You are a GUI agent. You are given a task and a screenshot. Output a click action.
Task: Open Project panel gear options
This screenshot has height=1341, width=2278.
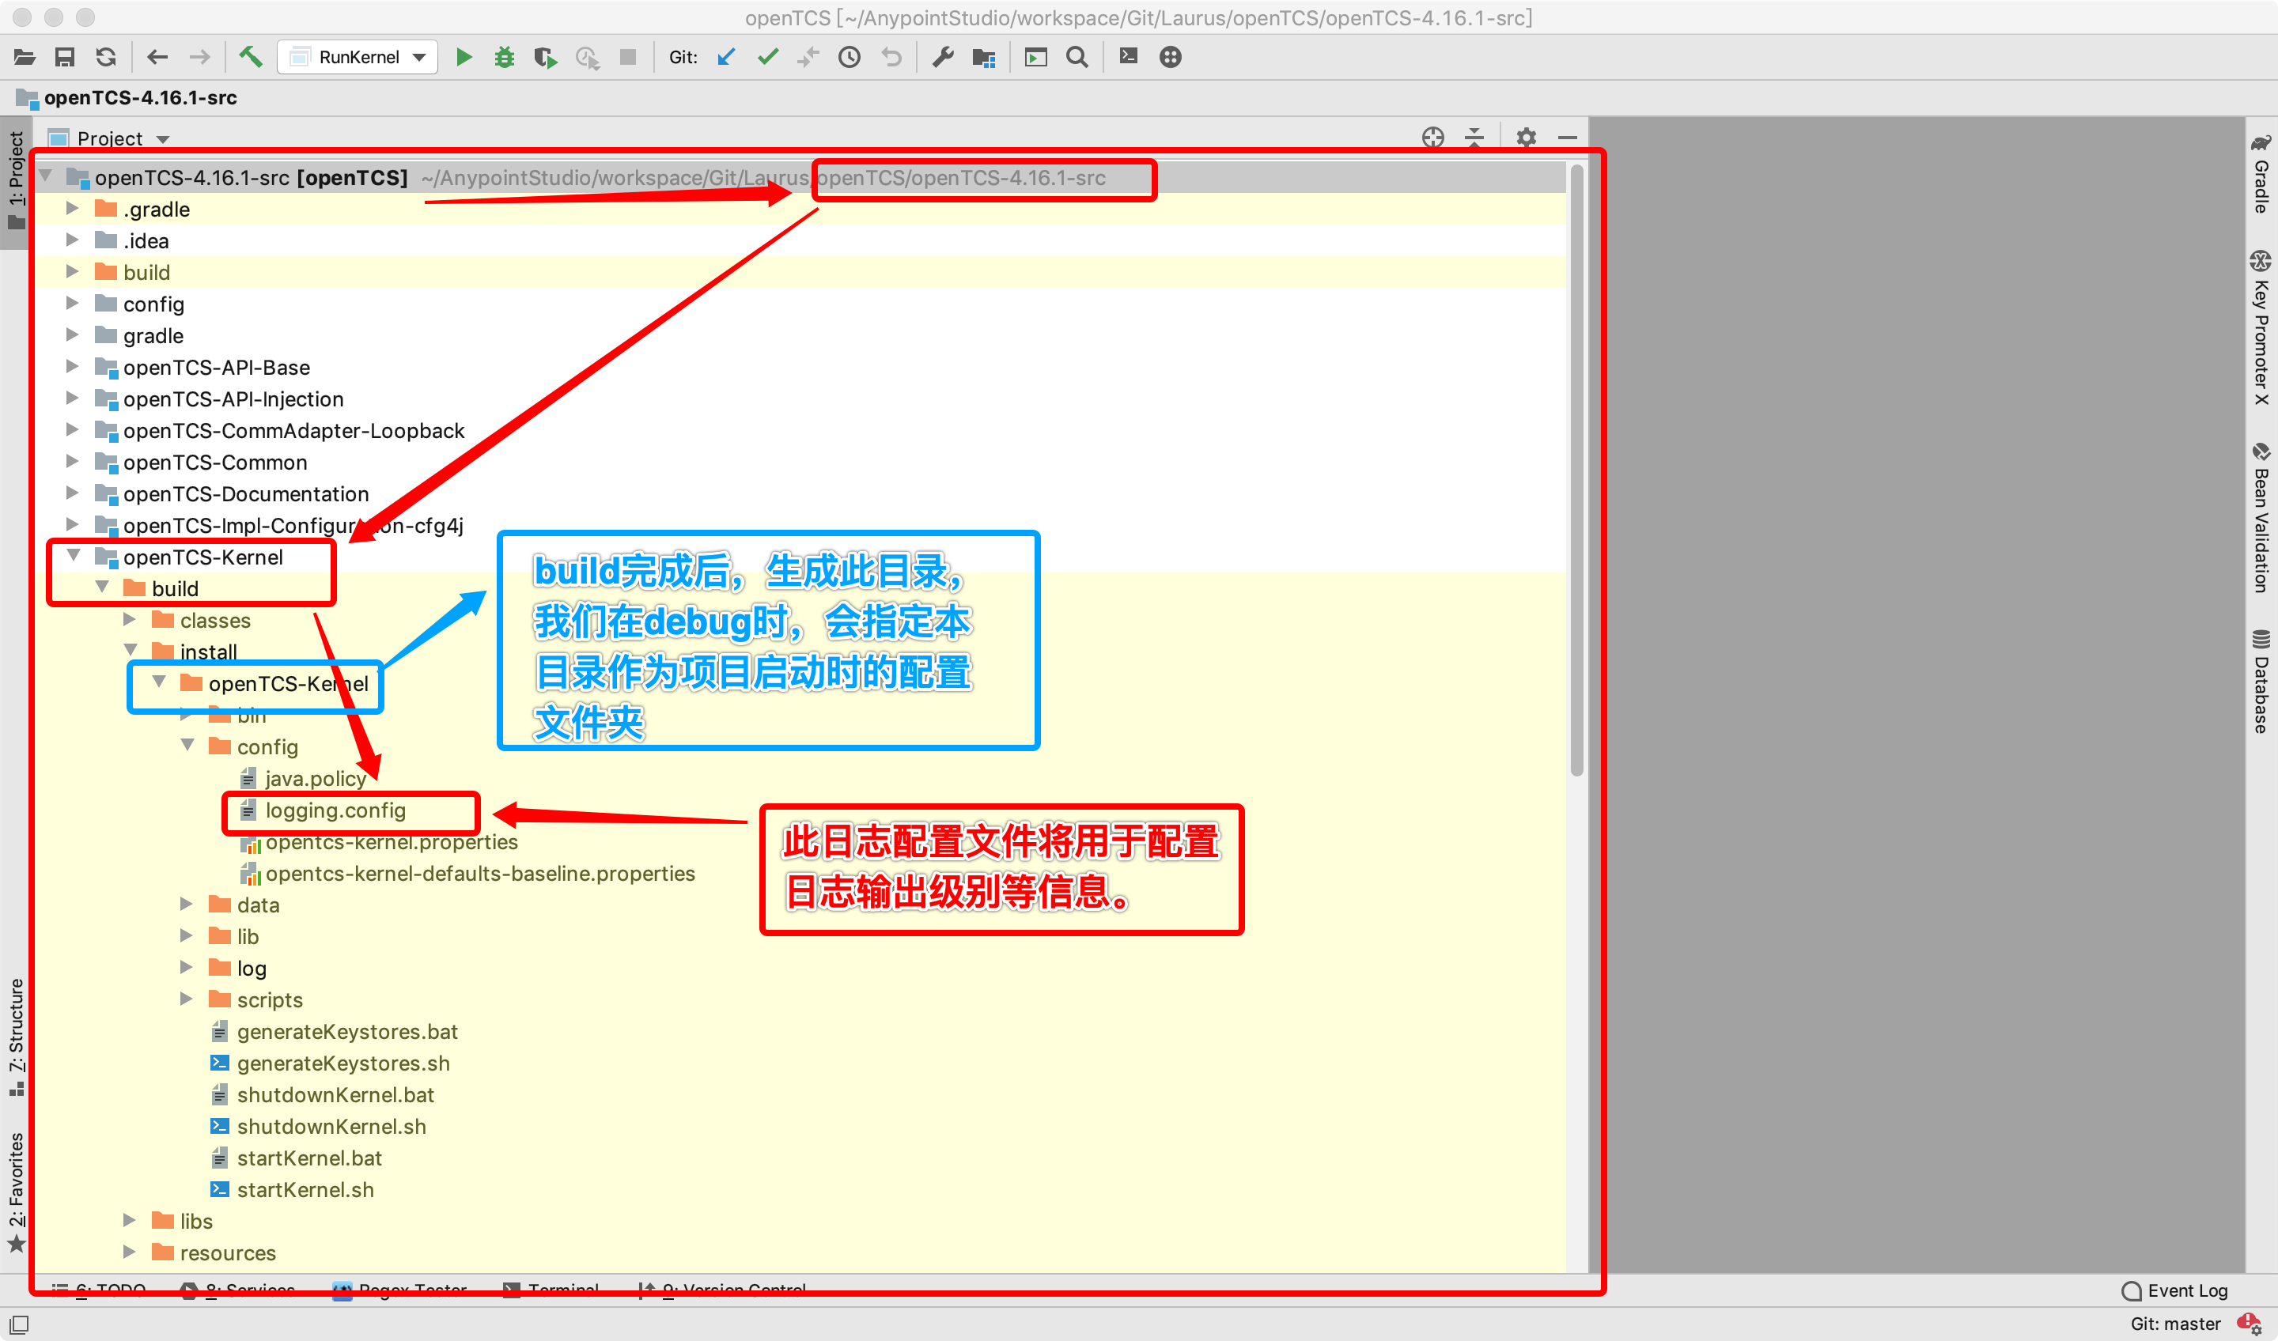(x=1526, y=138)
